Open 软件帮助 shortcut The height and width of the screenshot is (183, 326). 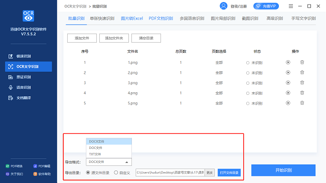(42, 174)
